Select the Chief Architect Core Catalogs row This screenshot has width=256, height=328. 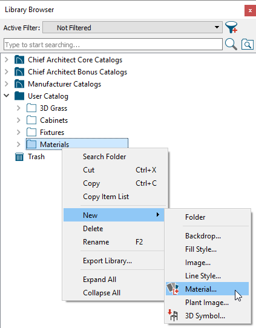point(75,60)
